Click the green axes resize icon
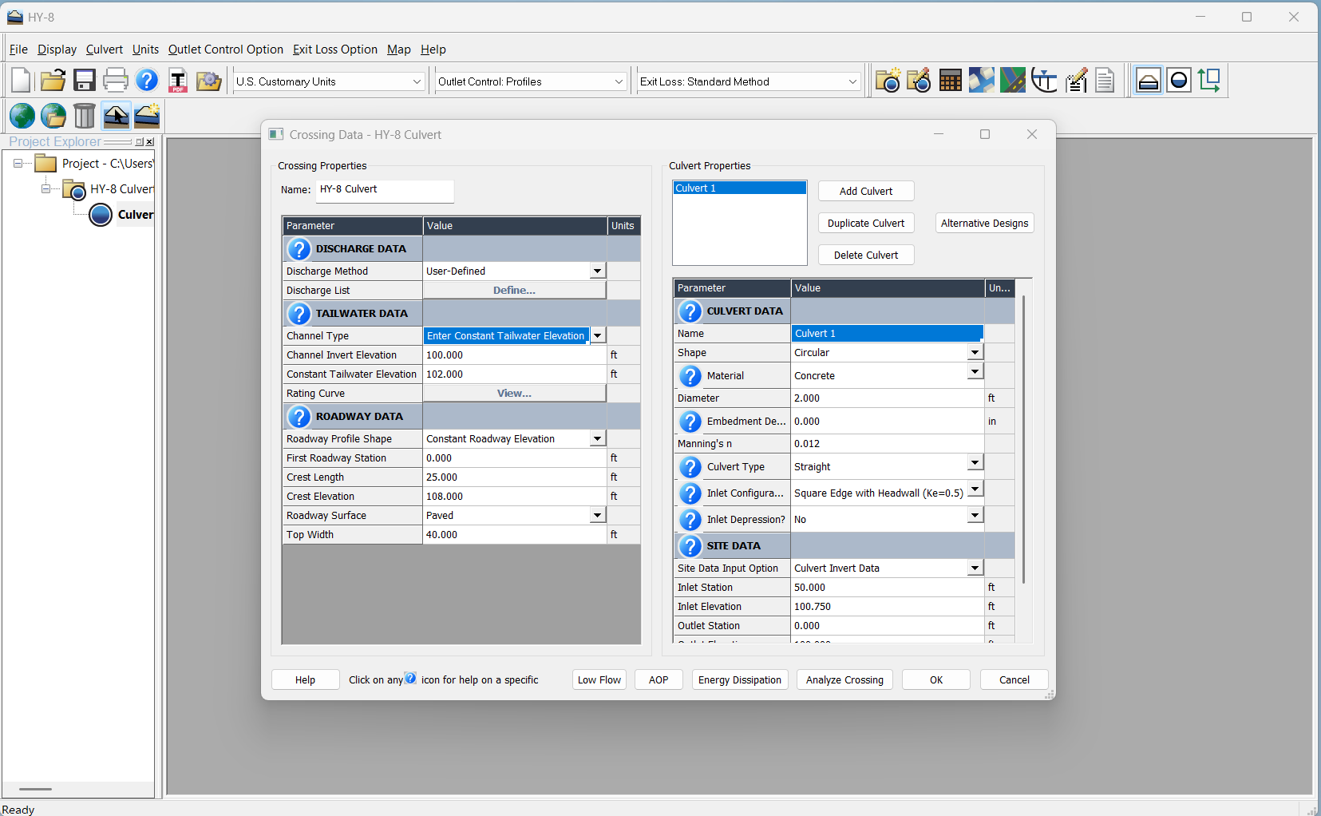1321x816 pixels. pos(1209,81)
